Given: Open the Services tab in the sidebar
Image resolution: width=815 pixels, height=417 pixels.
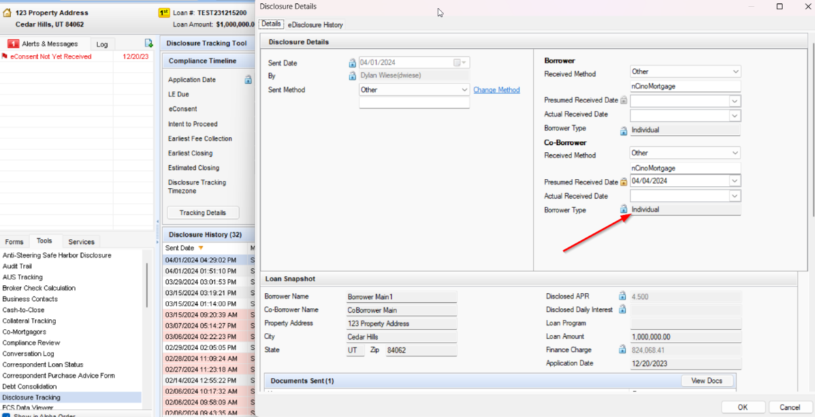Looking at the screenshot, I should [x=81, y=241].
